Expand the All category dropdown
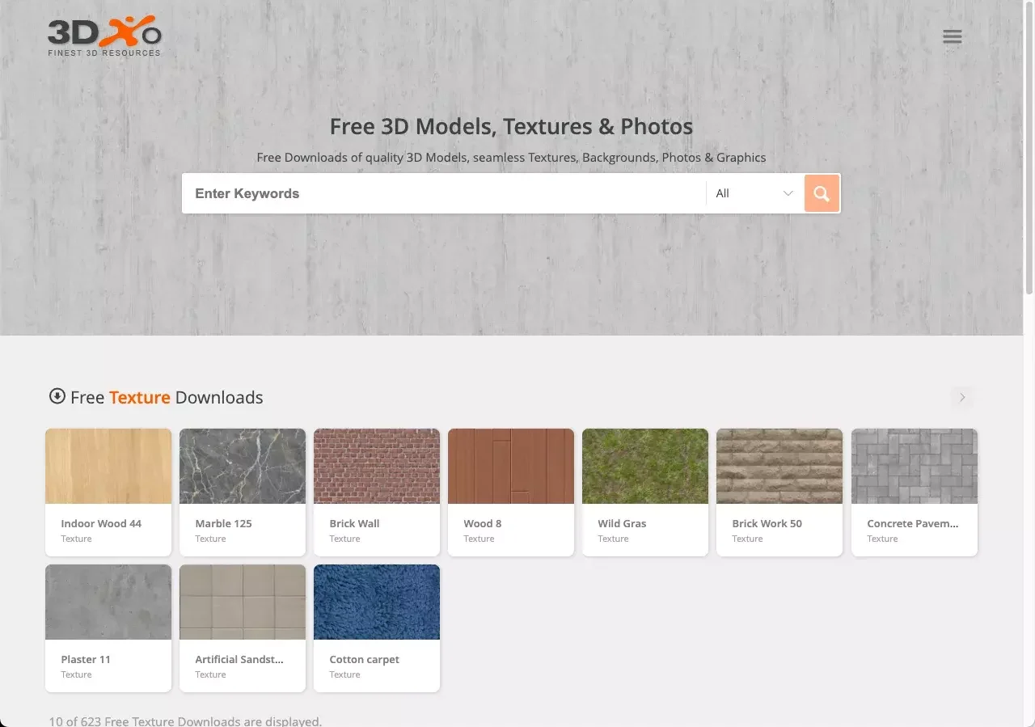This screenshot has height=727, width=1035. tap(754, 193)
